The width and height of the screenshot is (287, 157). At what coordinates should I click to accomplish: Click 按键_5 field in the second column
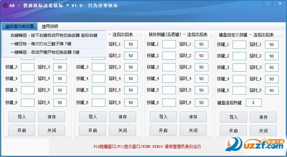(99, 90)
